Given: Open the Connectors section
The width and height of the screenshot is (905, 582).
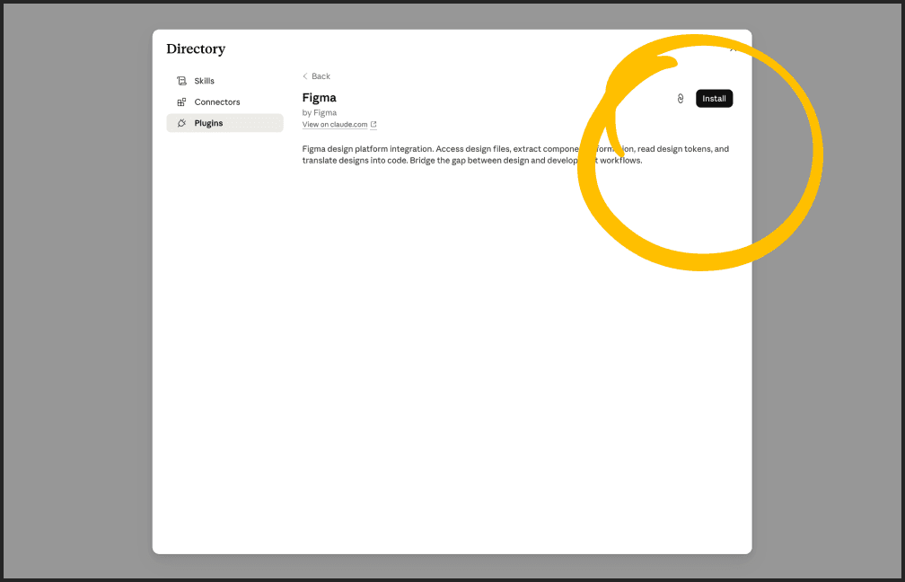Looking at the screenshot, I should [x=224, y=102].
